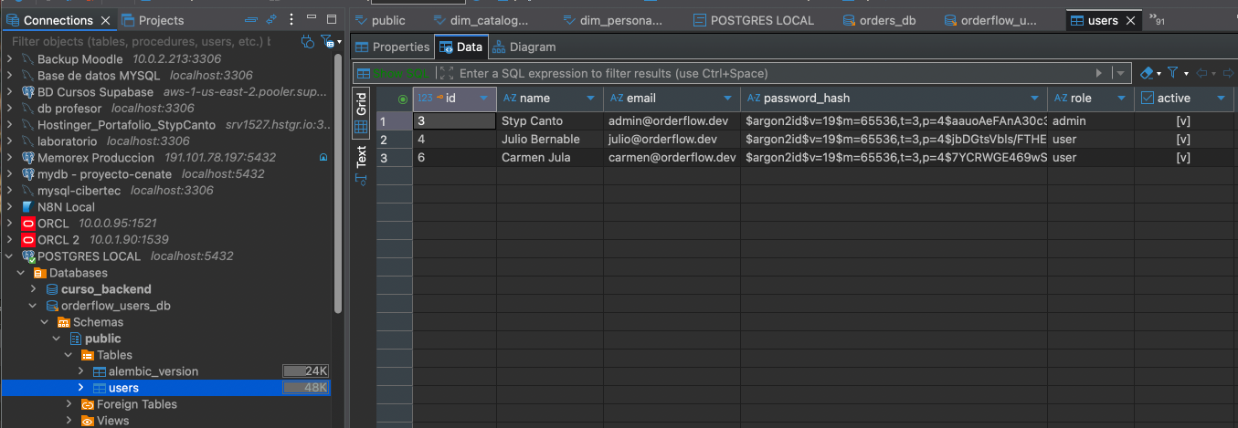The image size is (1238, 428).
Task: Open the filter history dropdown arrow
Action: [x=1120, y=73]
